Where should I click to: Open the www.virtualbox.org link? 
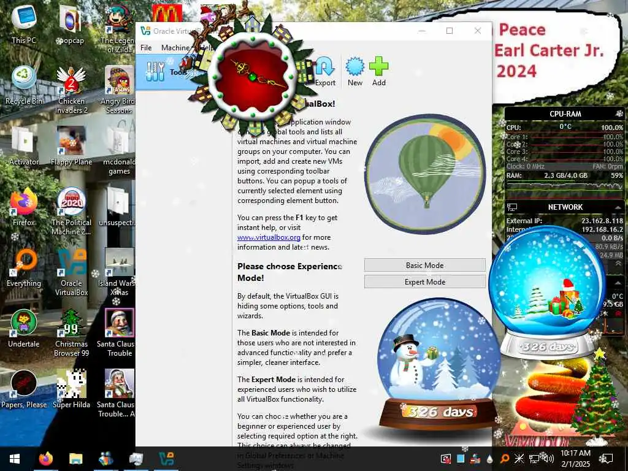[269, 237]
